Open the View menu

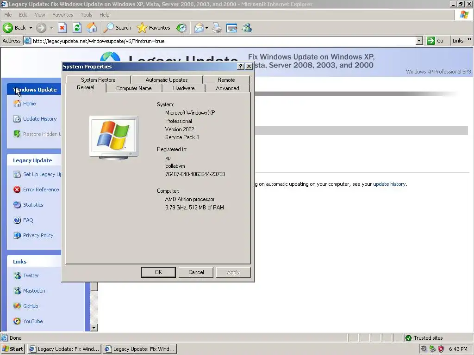tap(40, 15)
